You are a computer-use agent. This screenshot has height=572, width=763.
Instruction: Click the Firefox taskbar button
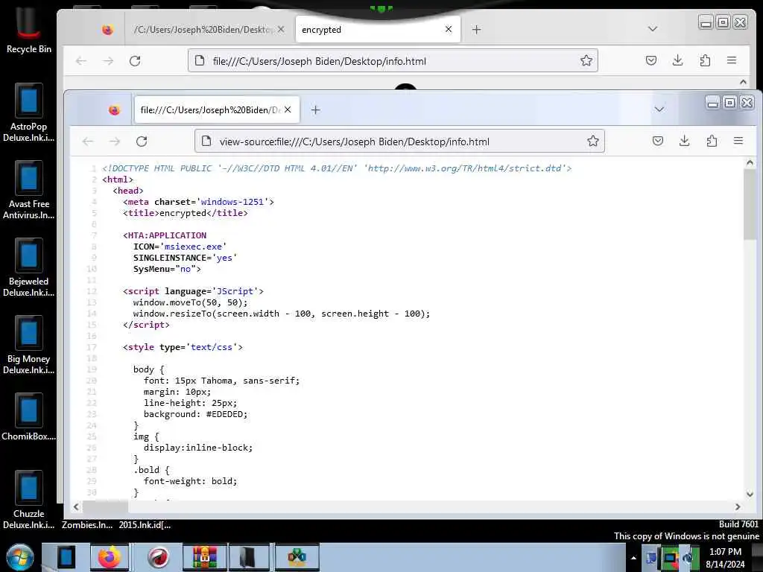[x=110, y=557]
